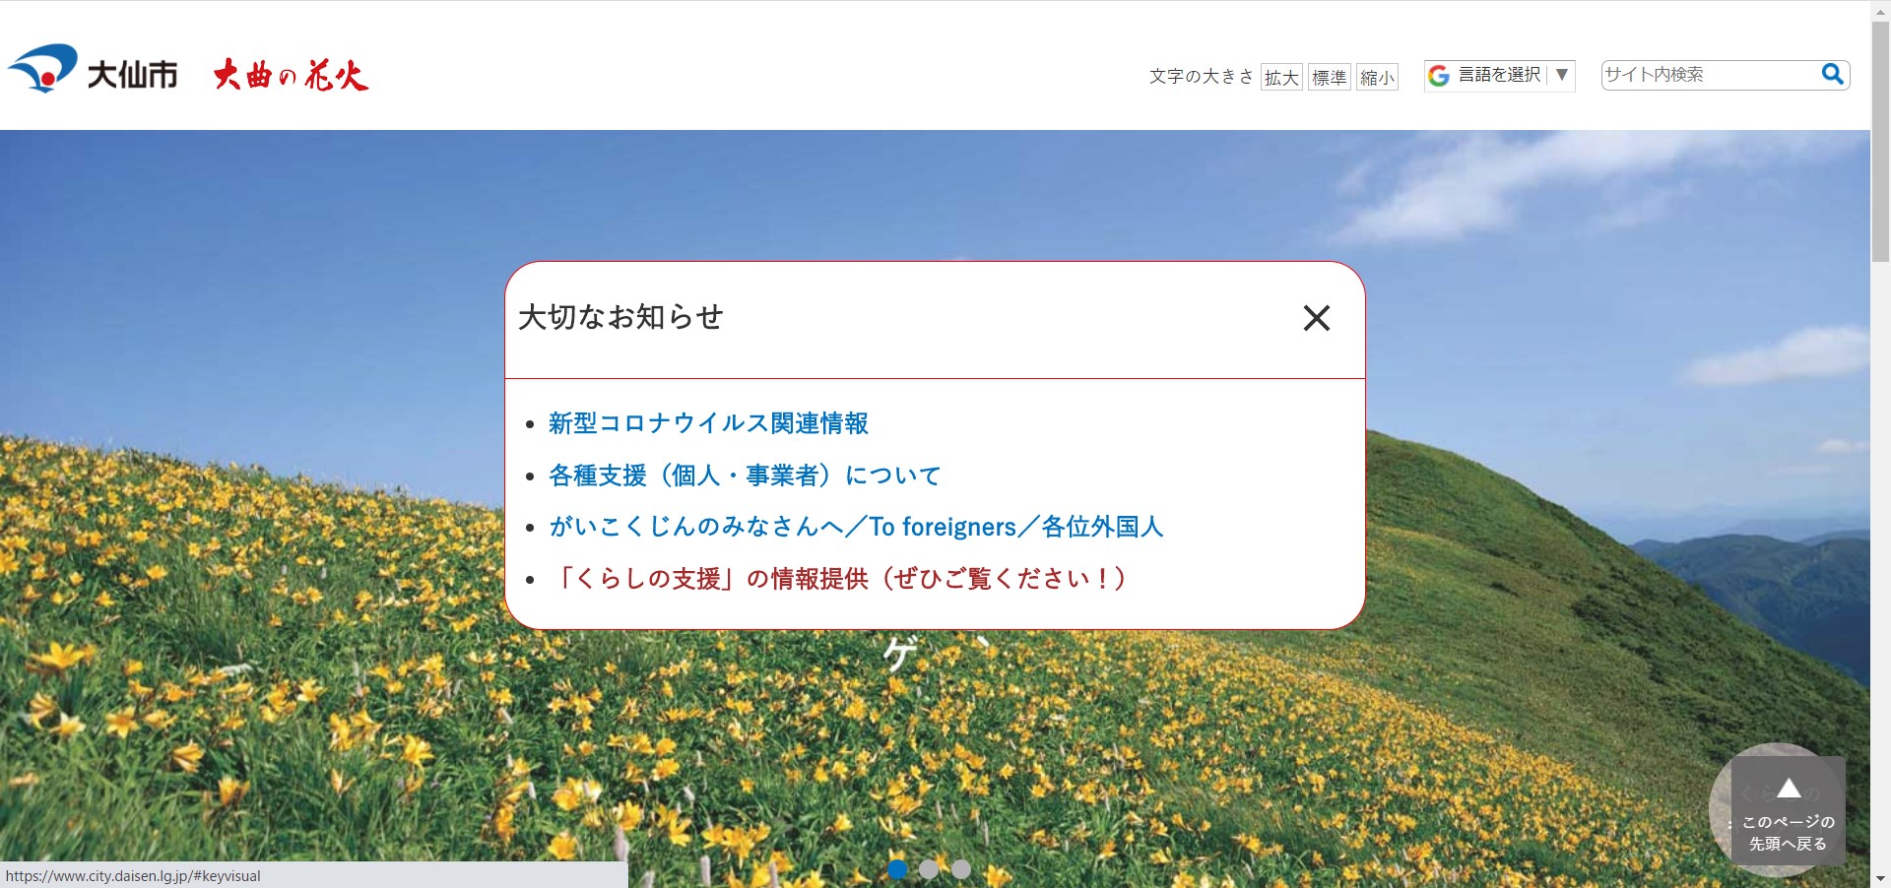Click the 大曲の花火 fireworks logo
The image size is (1891, 888).
pyautogui.click(x=291, y=74)
